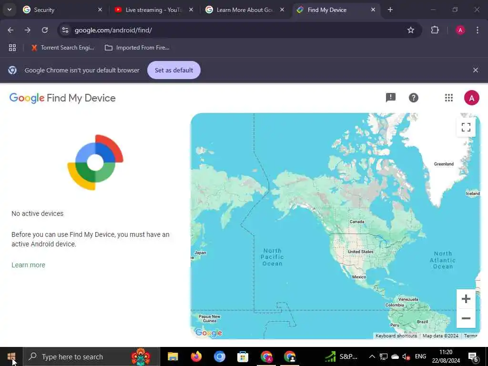Image resolution: width=488 pixels, height=366 pixels.
Task: Dismiss the default browser notification bar
Action: point(476,70)
